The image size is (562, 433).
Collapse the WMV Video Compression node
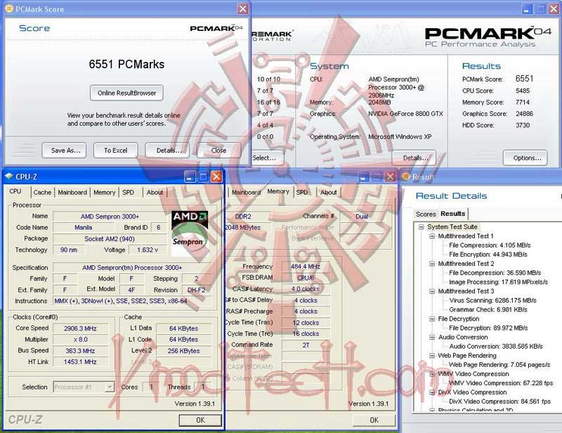(432, 374)
